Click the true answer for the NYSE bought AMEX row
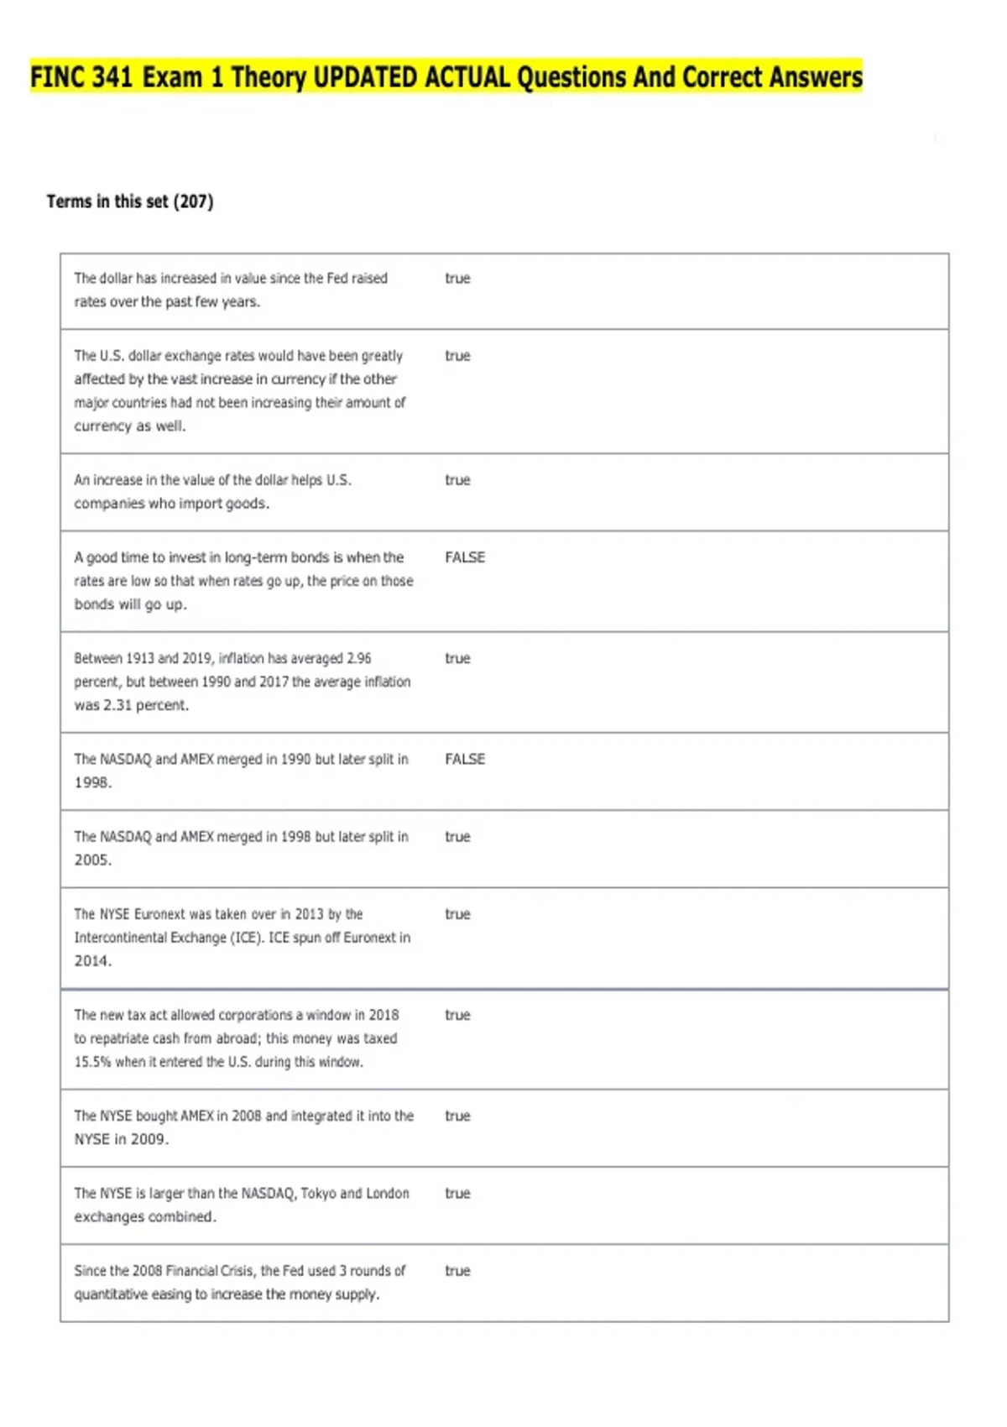 (x=457, y=1116)
